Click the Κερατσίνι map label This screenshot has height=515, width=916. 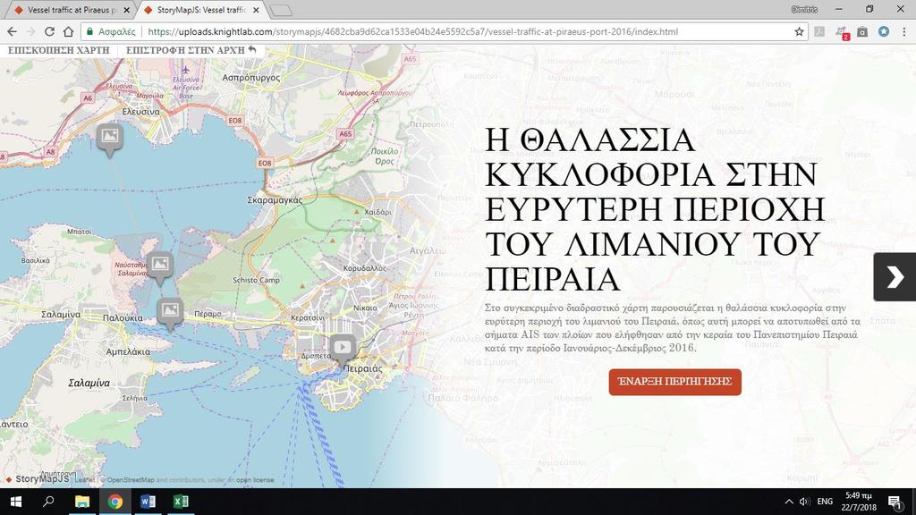point(308,318)
